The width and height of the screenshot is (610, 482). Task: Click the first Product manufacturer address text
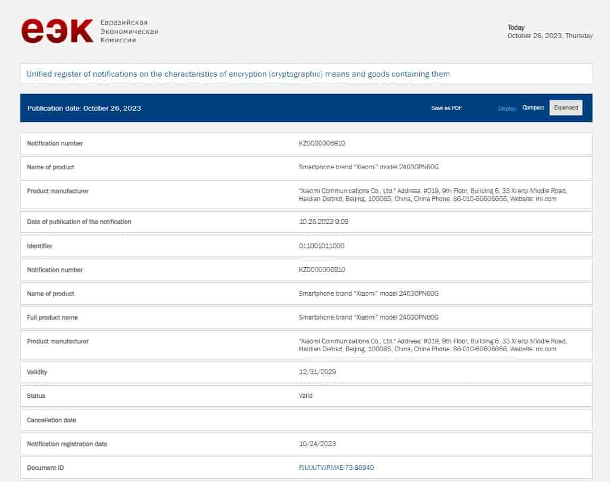[x=432, y=195]
